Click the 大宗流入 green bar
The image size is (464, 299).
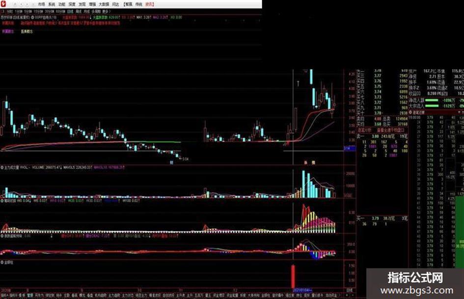point(432,106)
